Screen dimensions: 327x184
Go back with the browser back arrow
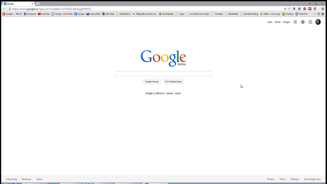point(4,9)
